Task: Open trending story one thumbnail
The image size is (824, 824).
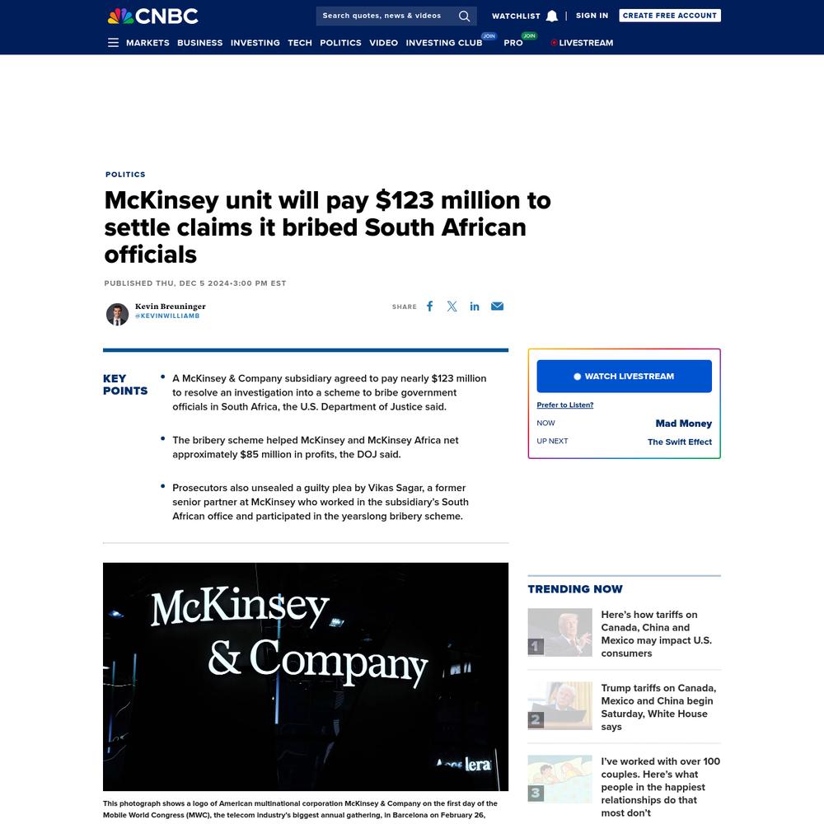Action: coord(559,632)
